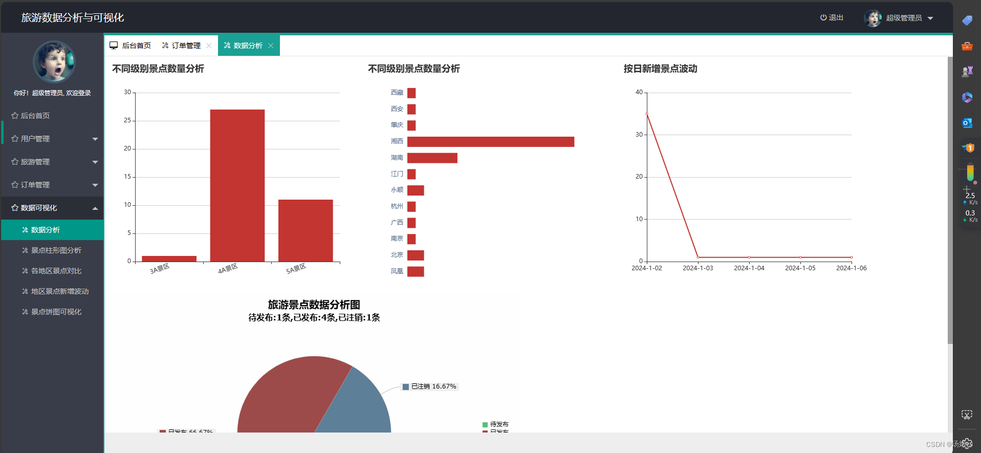Click the 永顺 horizontal bar
The width and height of the screenshot is (981, 453).
click(416, 190)
